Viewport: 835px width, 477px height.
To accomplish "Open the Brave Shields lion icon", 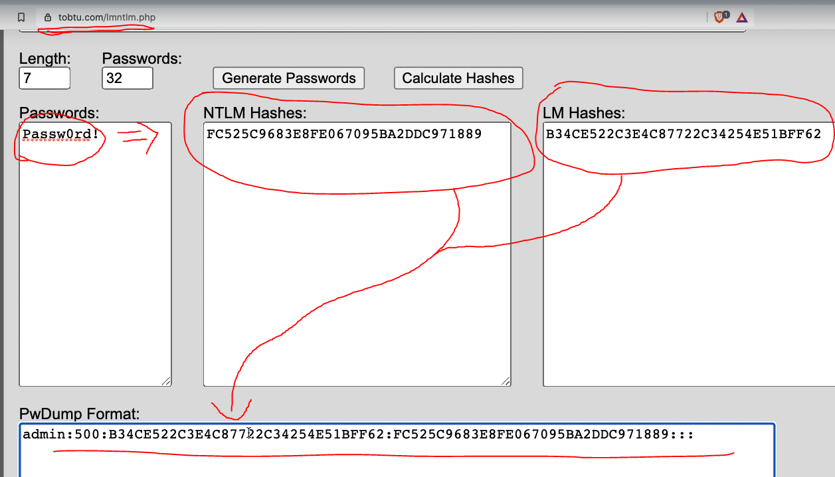I will [719, 17].
